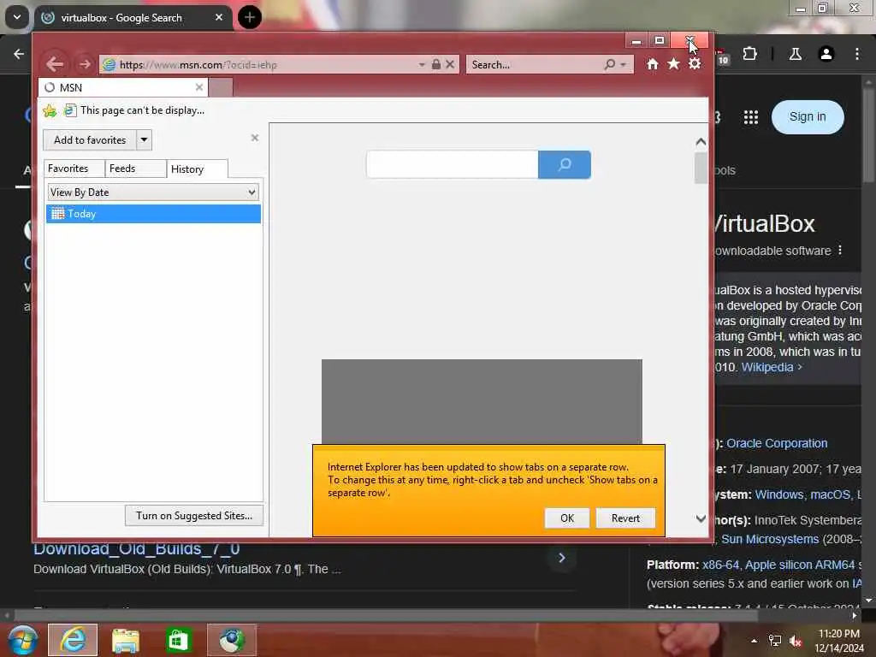This screenshot has height=657, width=876.
Task: Select the MSN tab
Action: tap(123, 88)
